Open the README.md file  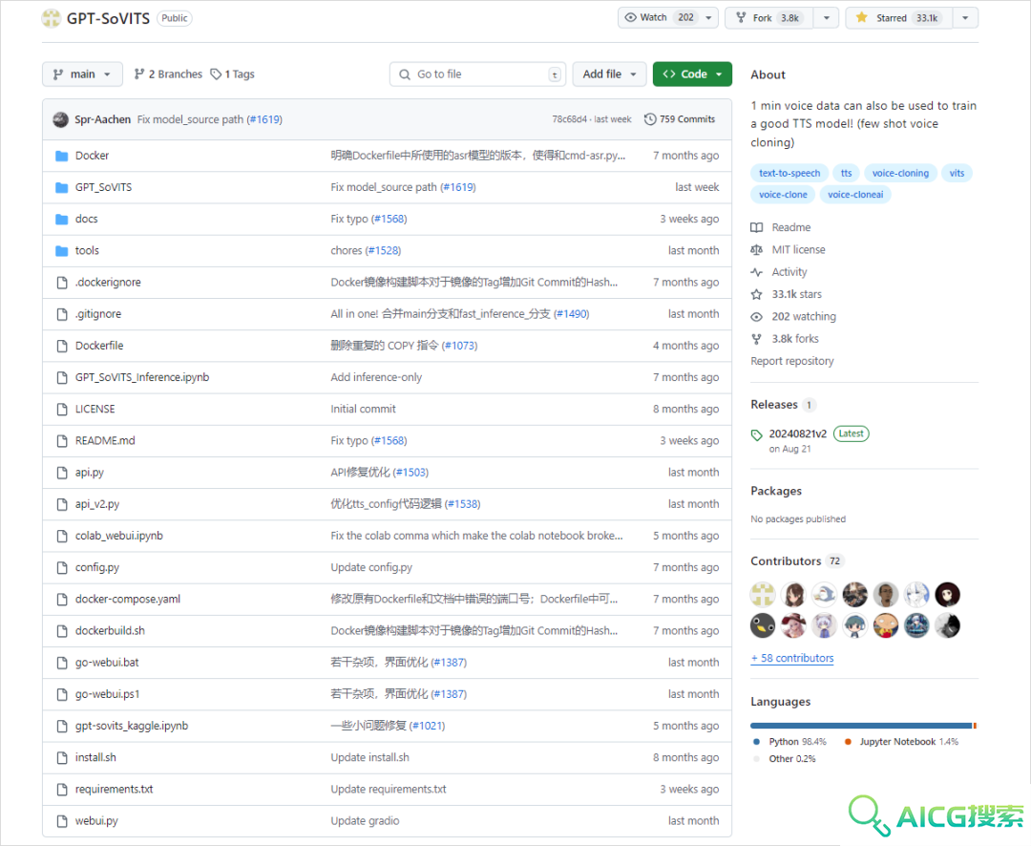pyautogui.click(x=105, y=441)
